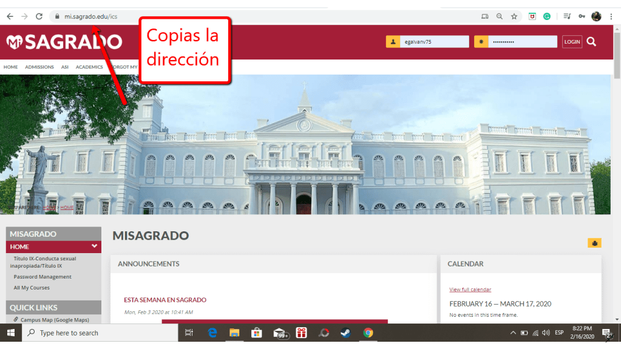Click the yellow print icon near MISAGRADO

594,243
